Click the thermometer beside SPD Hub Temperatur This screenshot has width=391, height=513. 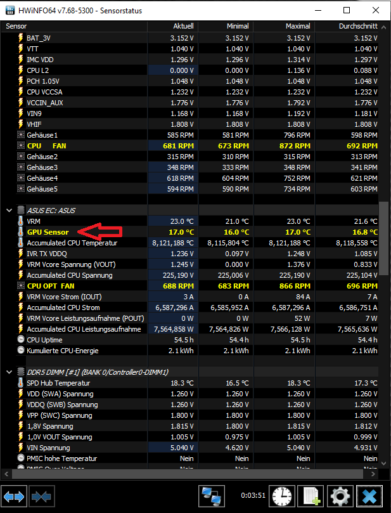pos(21,383)
